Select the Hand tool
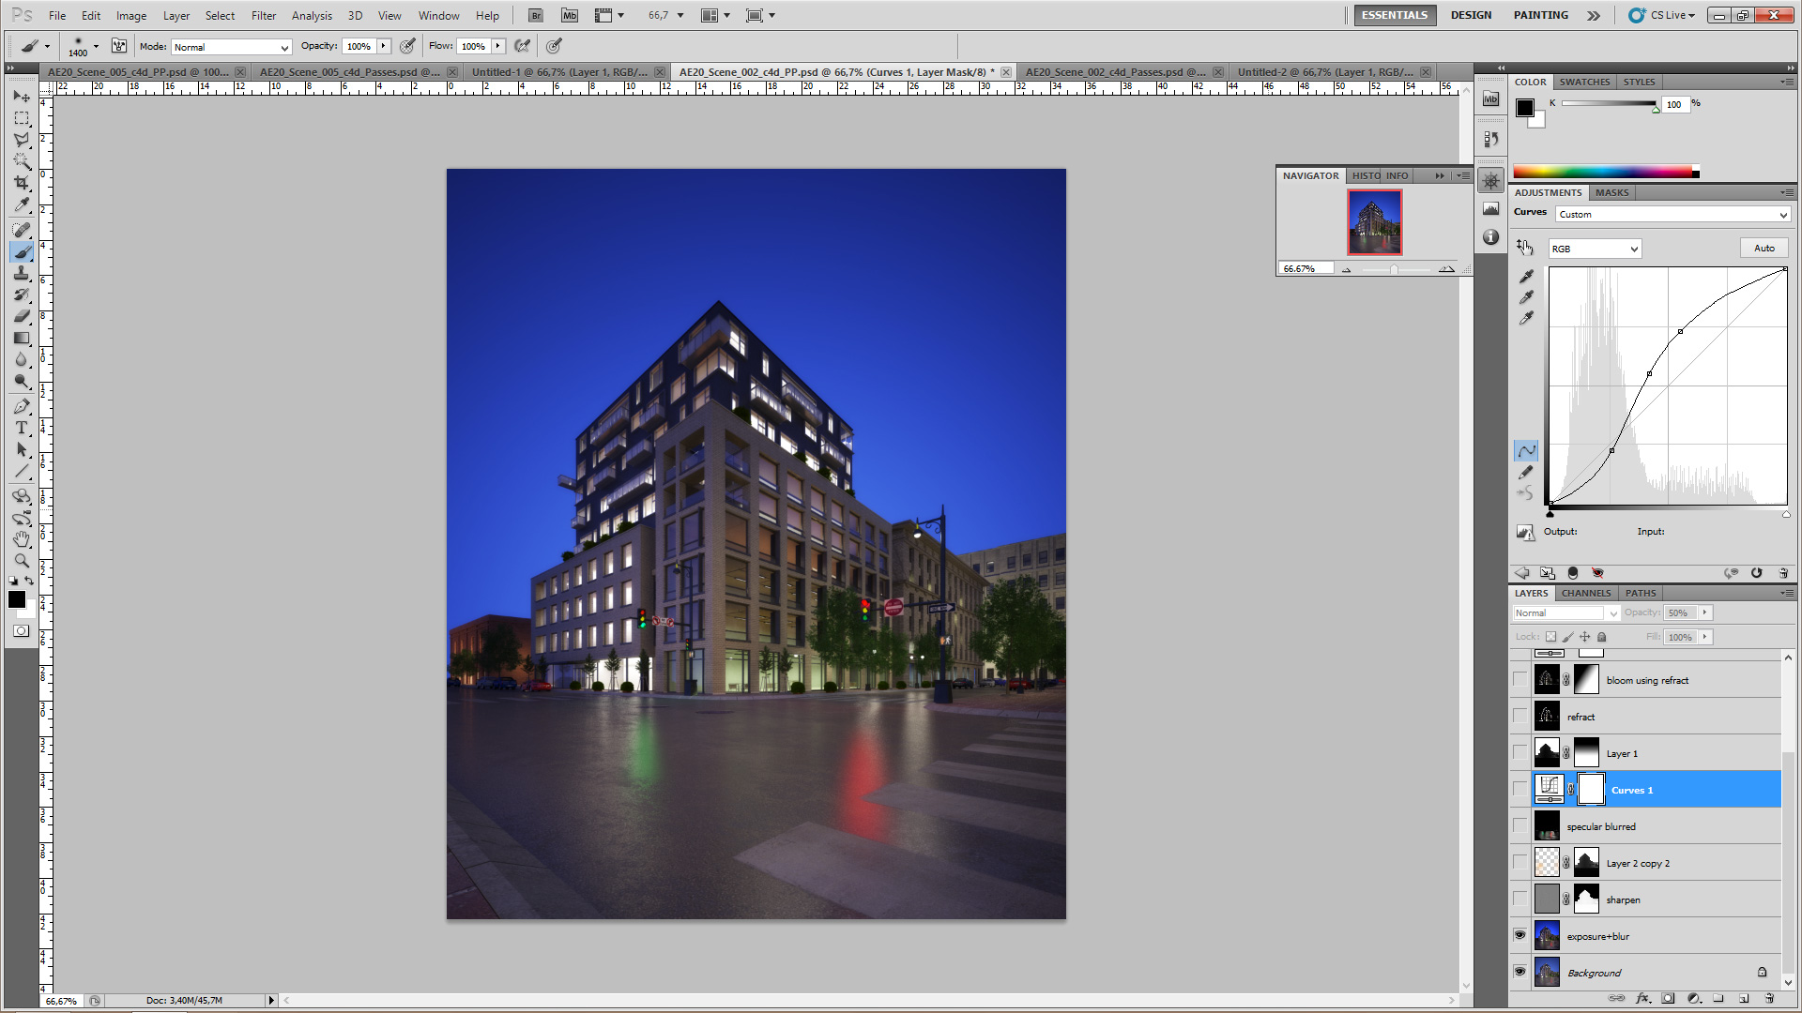This screenshot has height=1013, width=1802. click(x=21, y=539)
